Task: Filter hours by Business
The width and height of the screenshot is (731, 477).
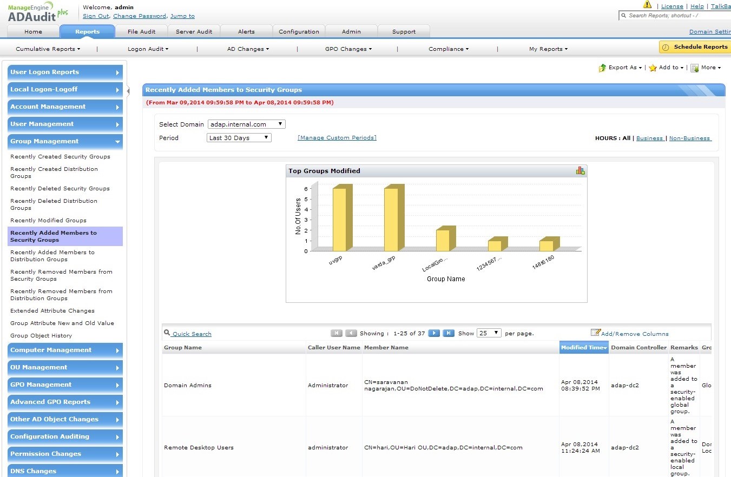Action: (x=649, y=138)
